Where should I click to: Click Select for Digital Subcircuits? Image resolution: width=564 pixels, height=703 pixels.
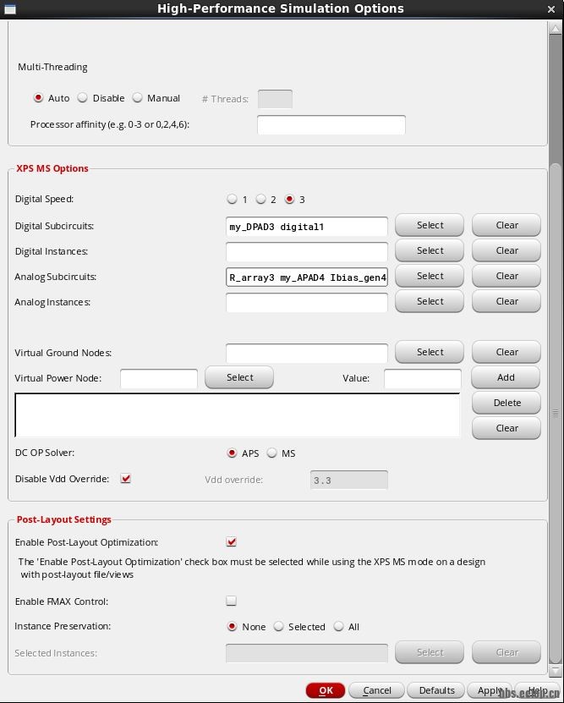coord(430,225)
